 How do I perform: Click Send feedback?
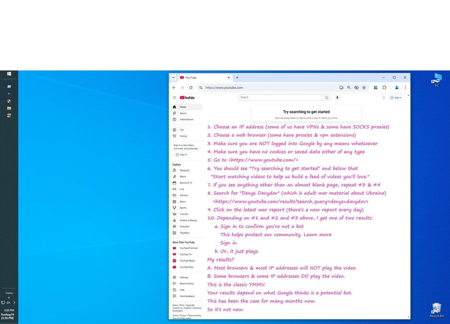[186, 296]
